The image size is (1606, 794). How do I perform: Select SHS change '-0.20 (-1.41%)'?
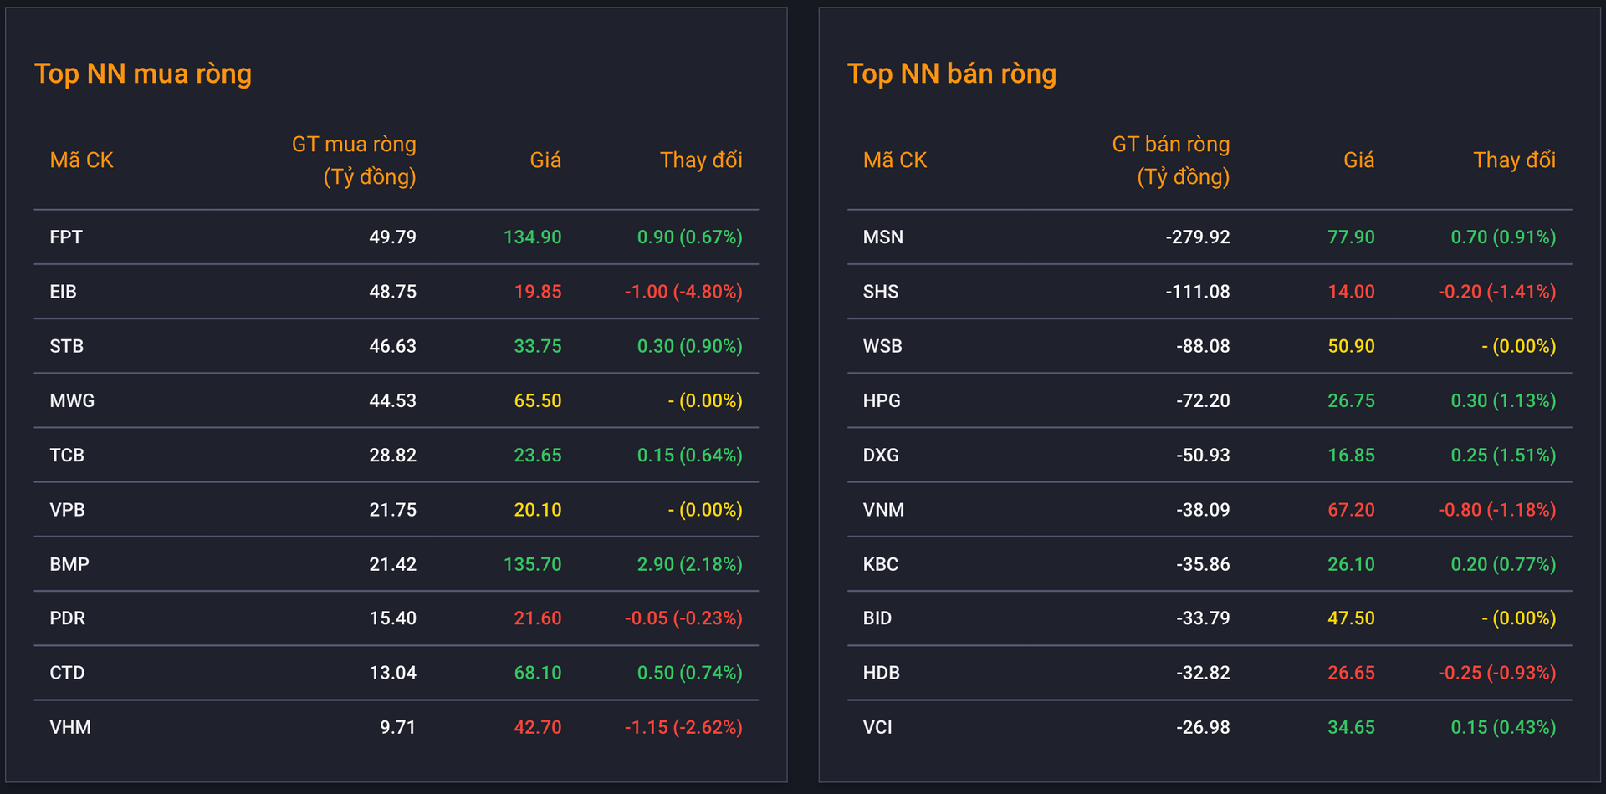pos(1497,292)
